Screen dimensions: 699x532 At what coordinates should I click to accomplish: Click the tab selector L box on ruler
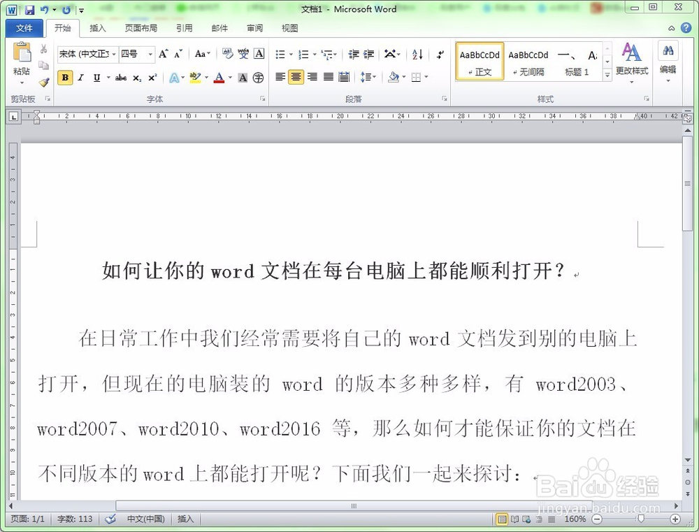pyautogui.click(x=14, y=117)
